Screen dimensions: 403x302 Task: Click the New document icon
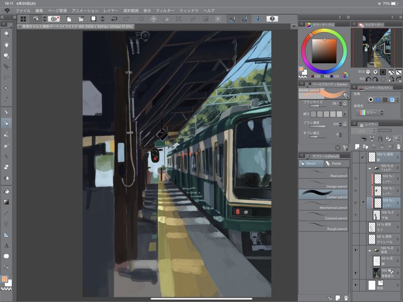pos(69,19)
